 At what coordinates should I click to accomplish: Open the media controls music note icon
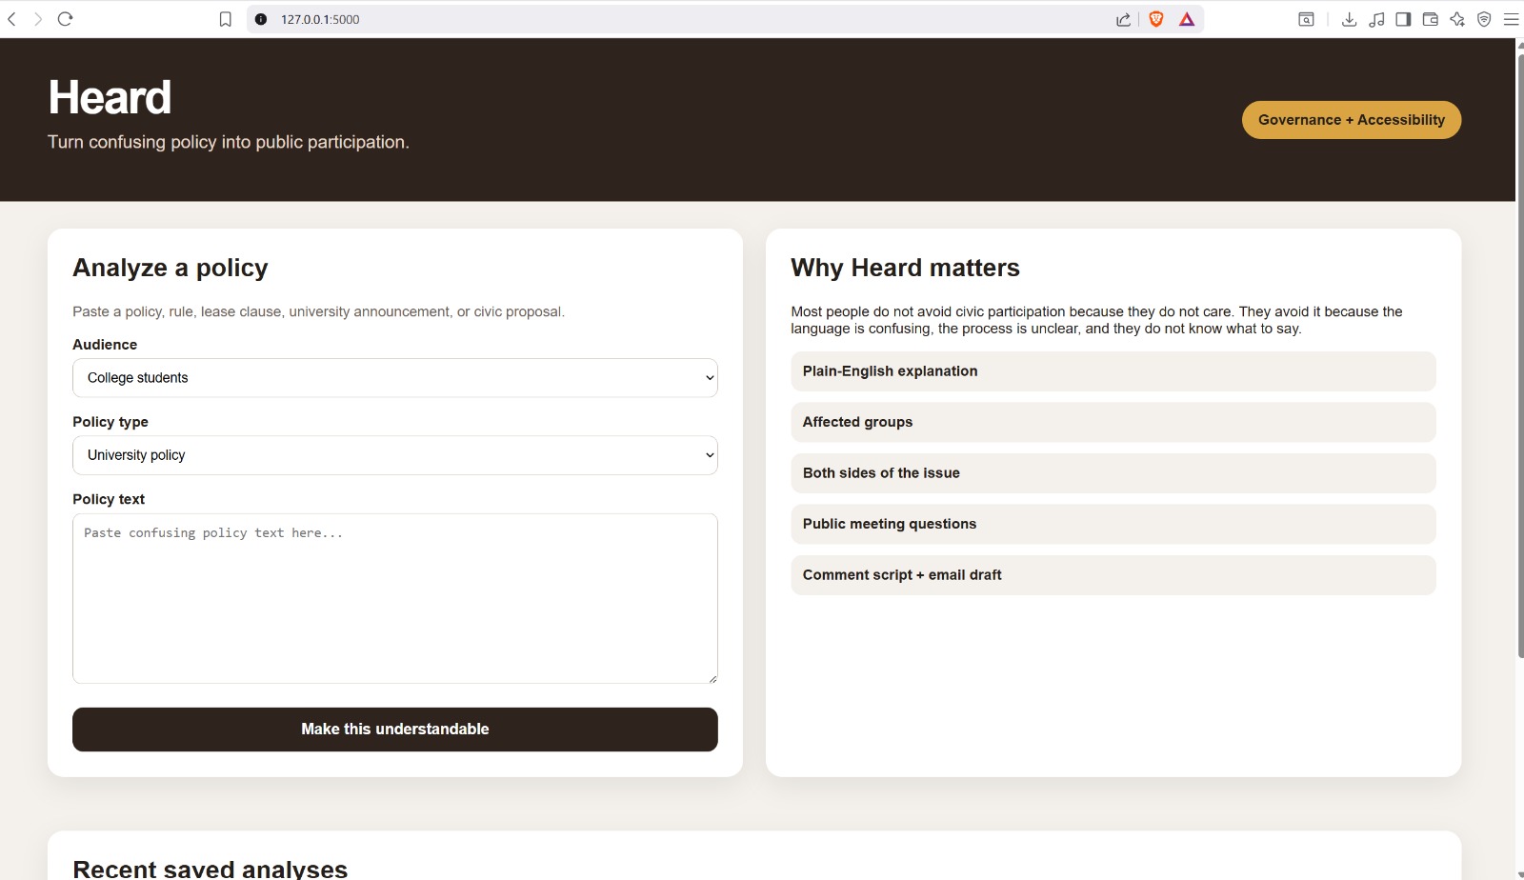1376,19
